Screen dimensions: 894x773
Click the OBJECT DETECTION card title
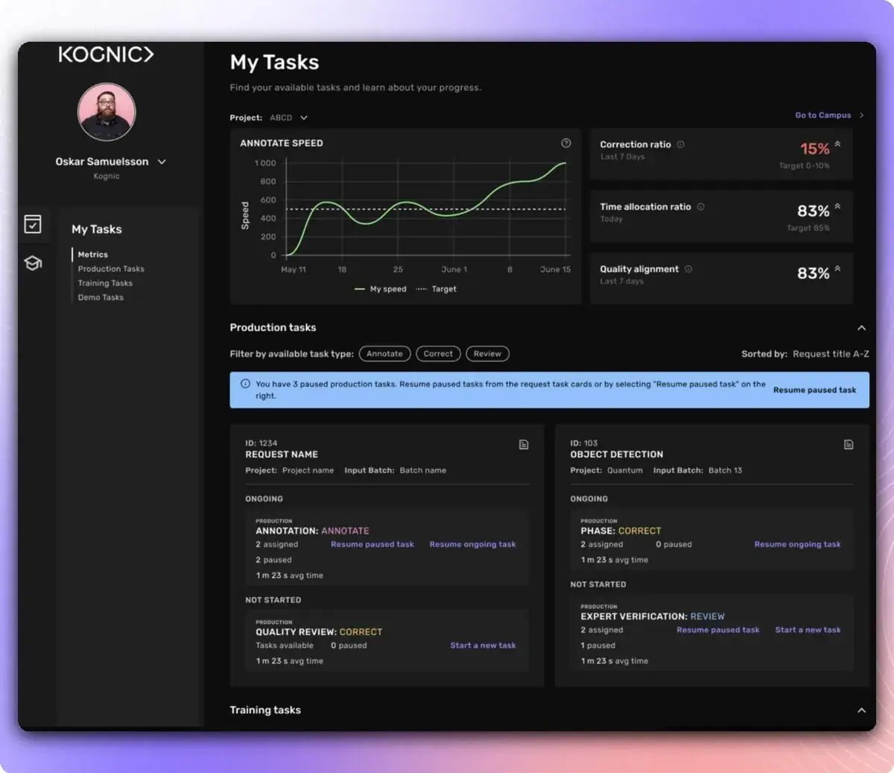[616, 455]
